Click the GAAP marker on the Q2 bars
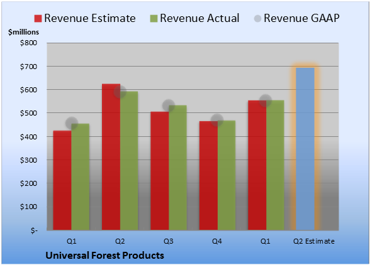 [x=120, y=92]
